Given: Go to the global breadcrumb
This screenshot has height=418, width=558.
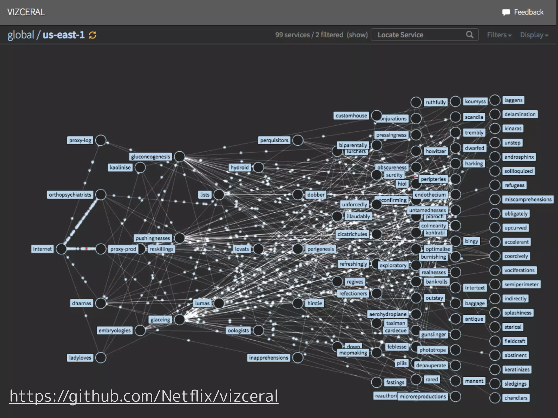Looking at the screenshot, I should [x=21, y=35].
